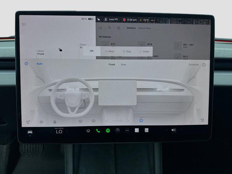Tap the unlock padlock above the car
Viewport: 232px width, 174px height.
point(61,50)
